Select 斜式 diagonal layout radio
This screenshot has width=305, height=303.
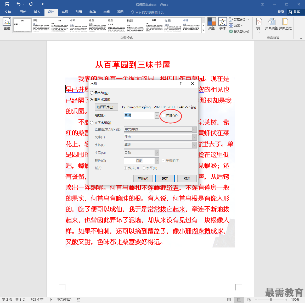[x=126, y=168]
